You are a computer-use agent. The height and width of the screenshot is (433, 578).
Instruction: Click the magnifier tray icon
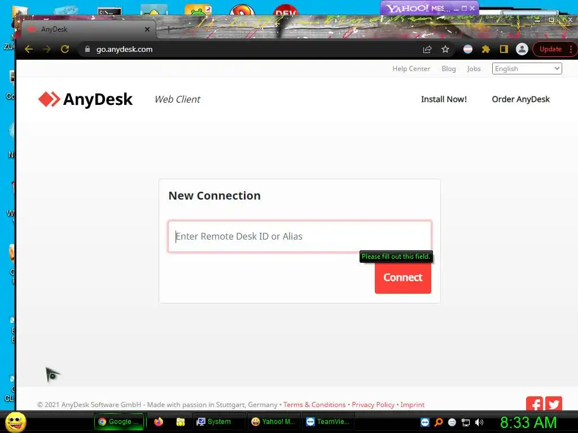tap(439, 422)
